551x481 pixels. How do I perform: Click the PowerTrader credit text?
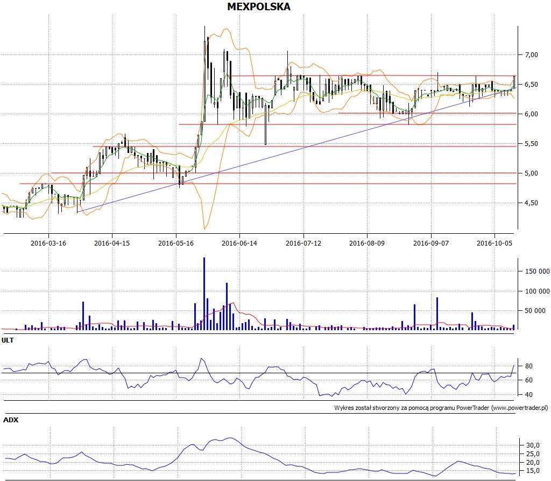(x=441, y=408)
